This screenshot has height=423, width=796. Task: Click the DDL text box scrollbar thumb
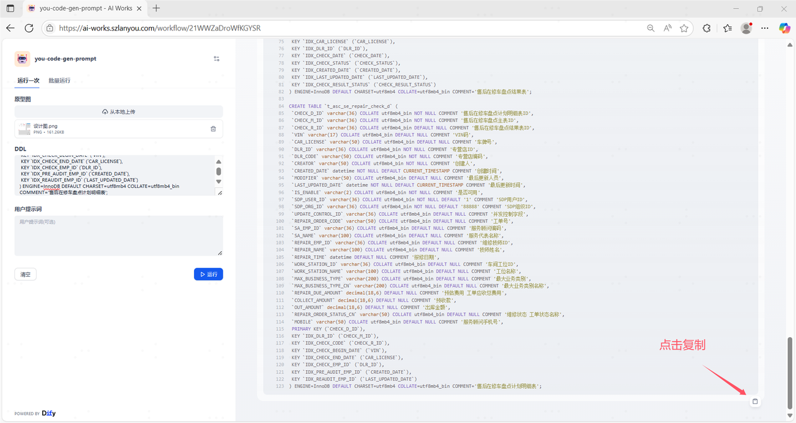pyautogui.click(x=218, y=171)
